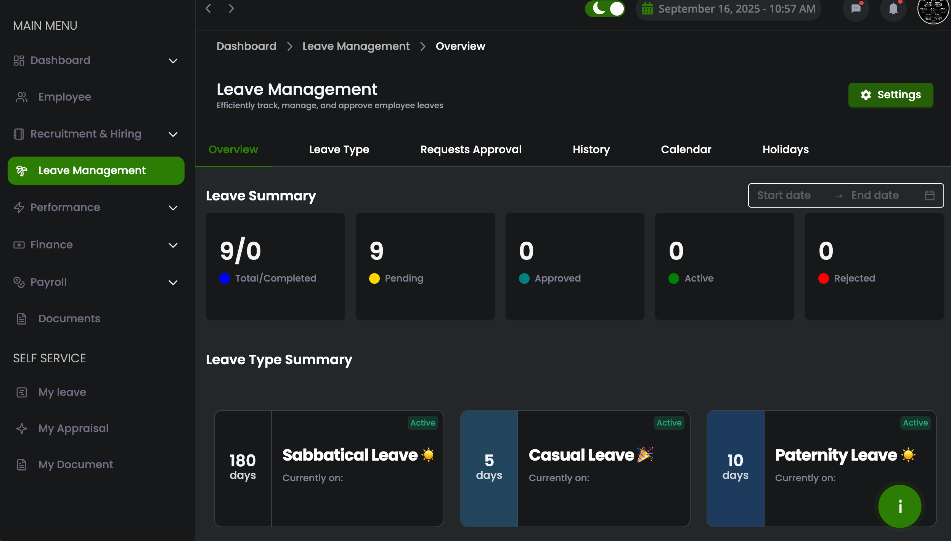Click the teal Approved dot

click(524, 279)
